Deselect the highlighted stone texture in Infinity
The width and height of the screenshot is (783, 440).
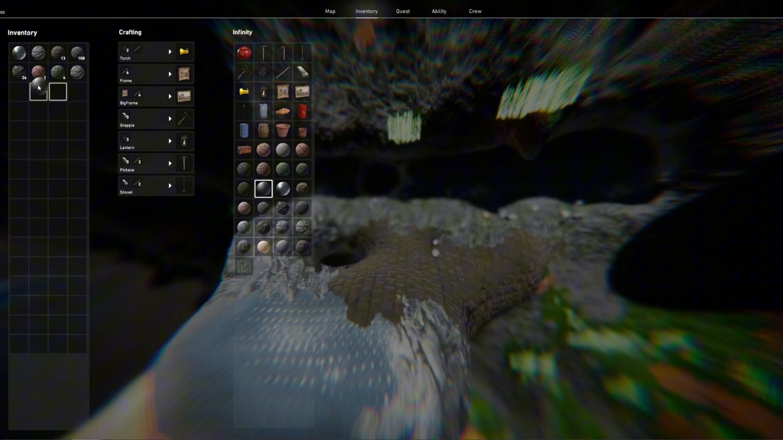(263, 188)
